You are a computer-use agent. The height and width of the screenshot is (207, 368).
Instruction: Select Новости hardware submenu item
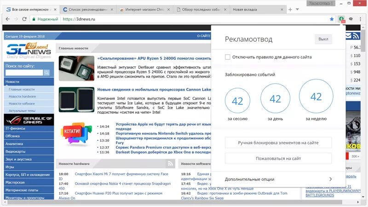(x=22, y=97)
